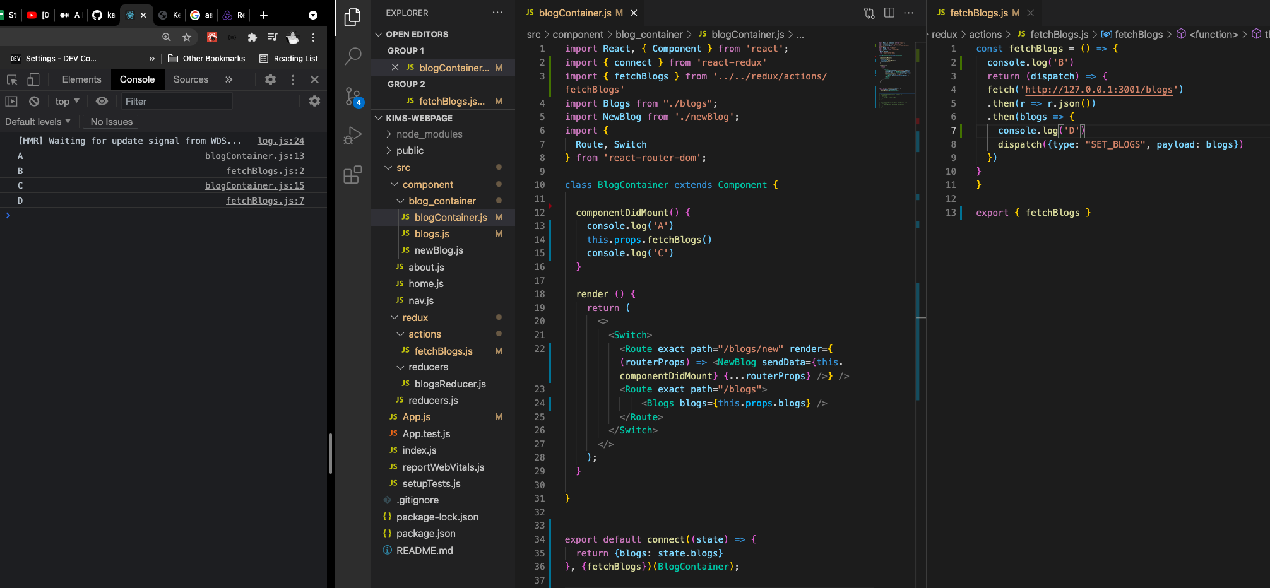Open the console settings gear
The height and width of the screenshot is (588, 1270).
[314, 101]
